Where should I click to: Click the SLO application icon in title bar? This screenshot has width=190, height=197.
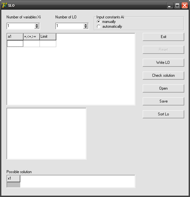(4, 5)
